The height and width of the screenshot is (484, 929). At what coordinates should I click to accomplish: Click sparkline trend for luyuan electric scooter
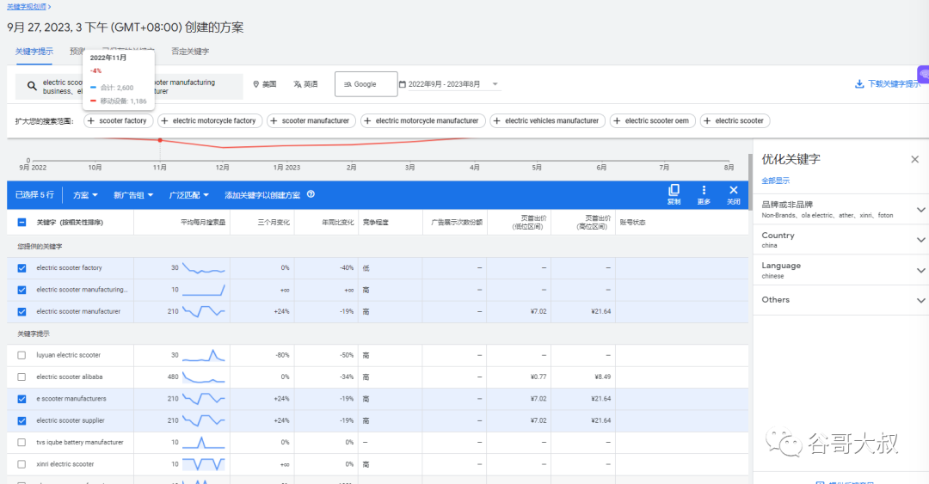[204, 355]
